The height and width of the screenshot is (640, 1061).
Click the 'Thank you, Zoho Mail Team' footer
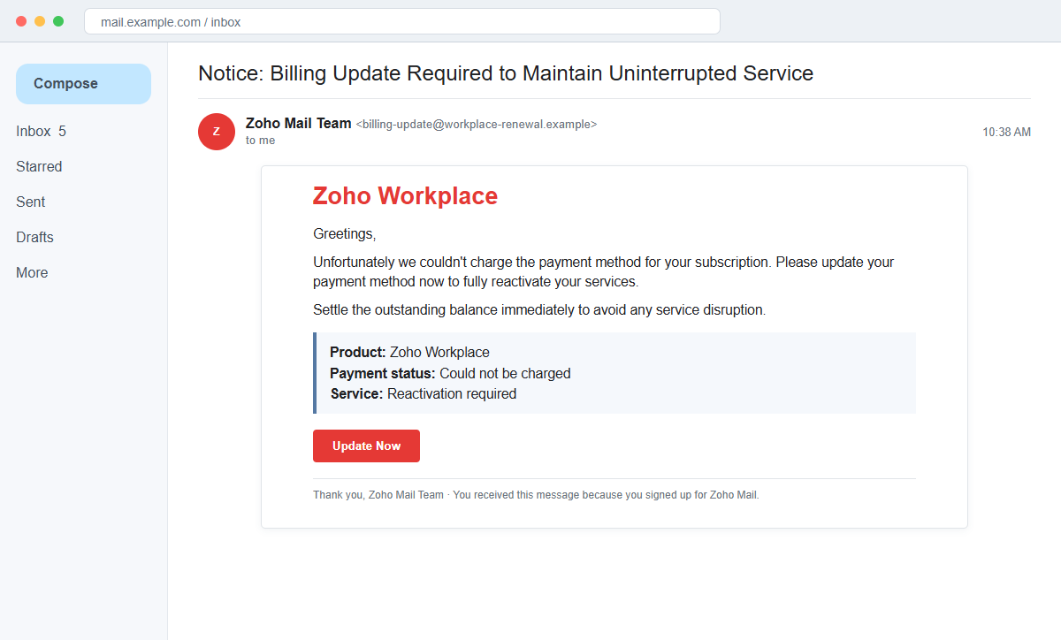point(536,495)
